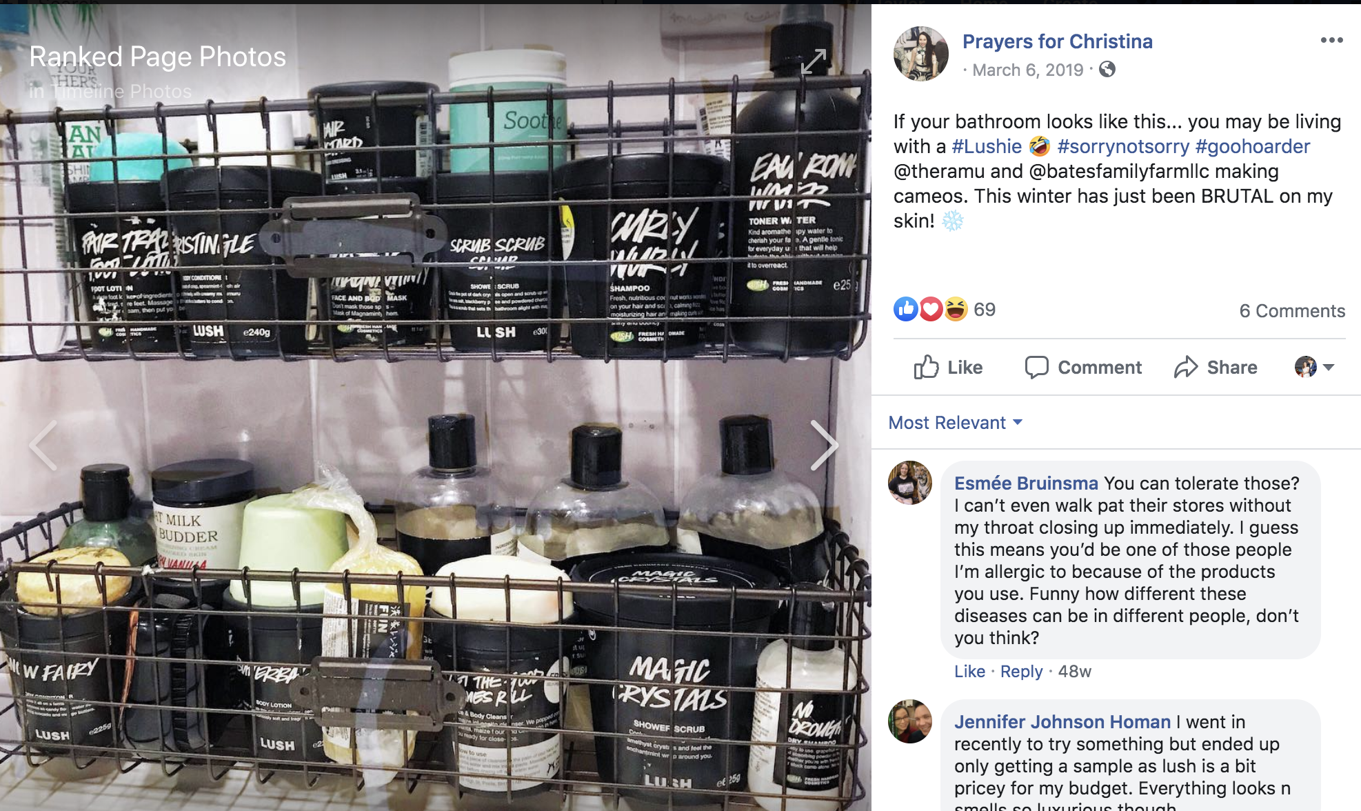Click the #goohoarder hashtag
Viewport: 1361px width, 811px height.
(1252, 146)
